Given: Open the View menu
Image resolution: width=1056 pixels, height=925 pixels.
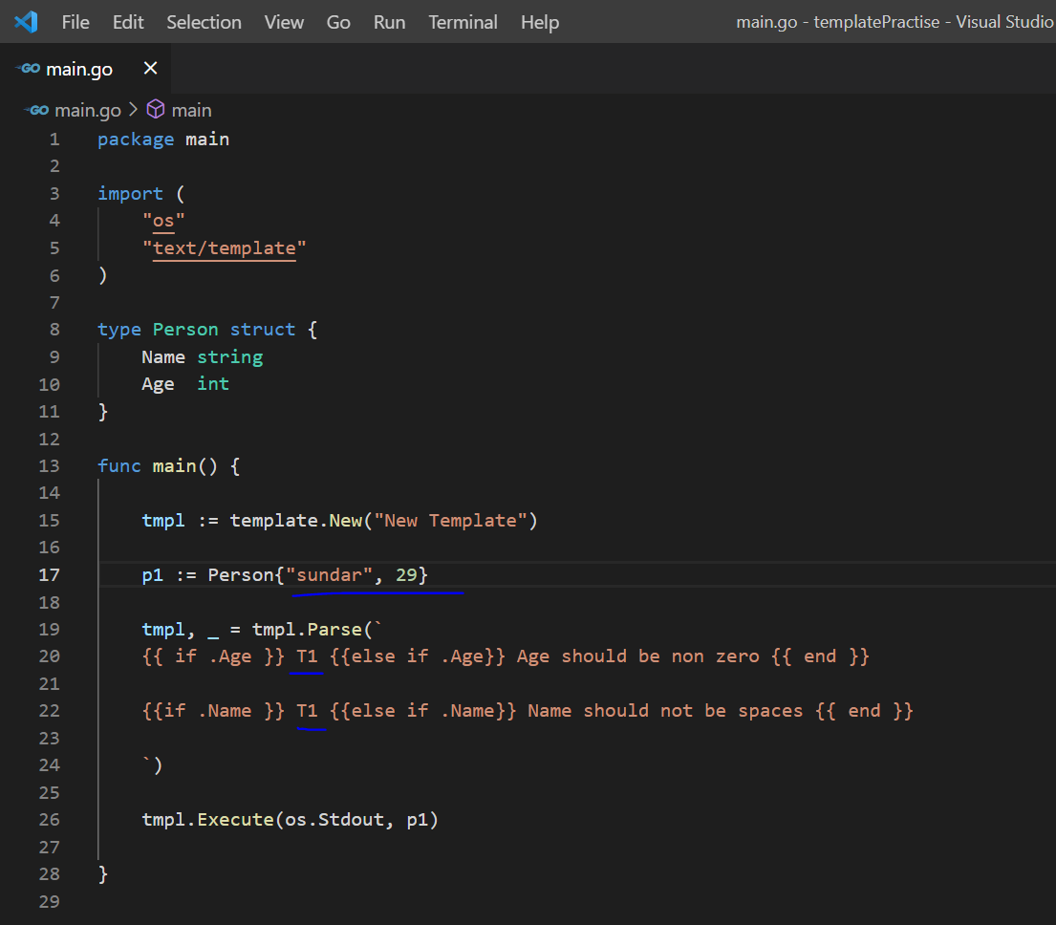Looking at the screenshot, I should [x=284, y=22].
